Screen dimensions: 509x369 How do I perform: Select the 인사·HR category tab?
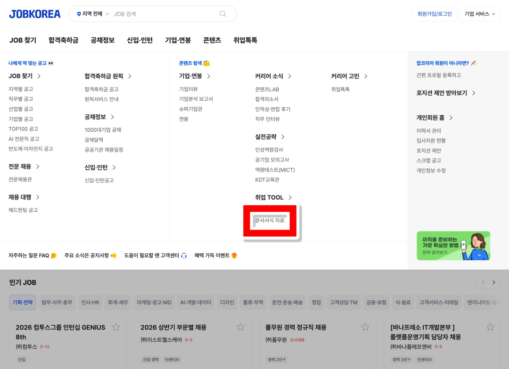point(90,303)
